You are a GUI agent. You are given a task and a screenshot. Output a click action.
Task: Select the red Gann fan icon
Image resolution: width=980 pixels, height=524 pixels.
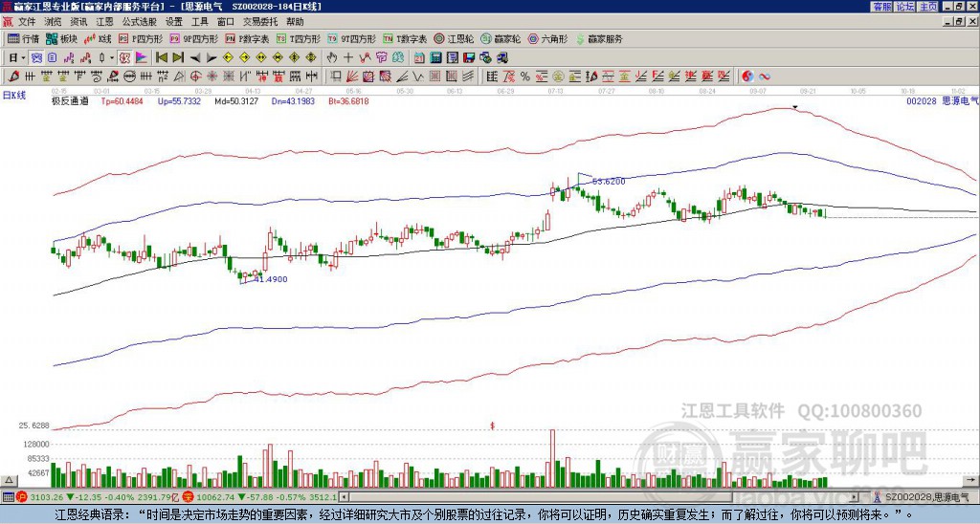pos(352,76)
